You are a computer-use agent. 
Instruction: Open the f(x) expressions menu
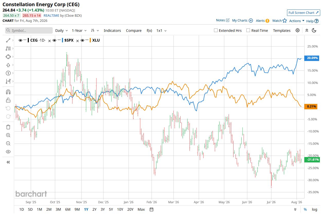point(149,31)
